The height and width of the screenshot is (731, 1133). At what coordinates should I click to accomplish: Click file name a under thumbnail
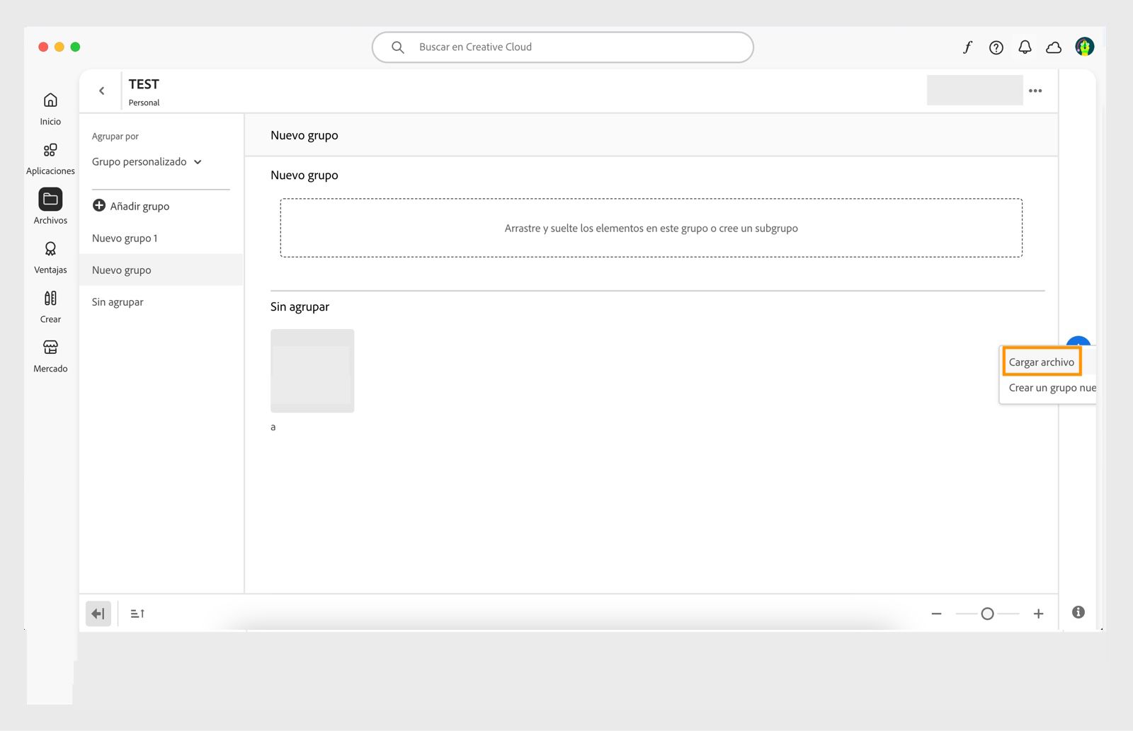tap(273, 427)
